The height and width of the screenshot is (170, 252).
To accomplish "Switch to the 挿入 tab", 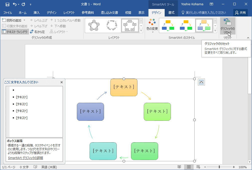I will point(36,12).
